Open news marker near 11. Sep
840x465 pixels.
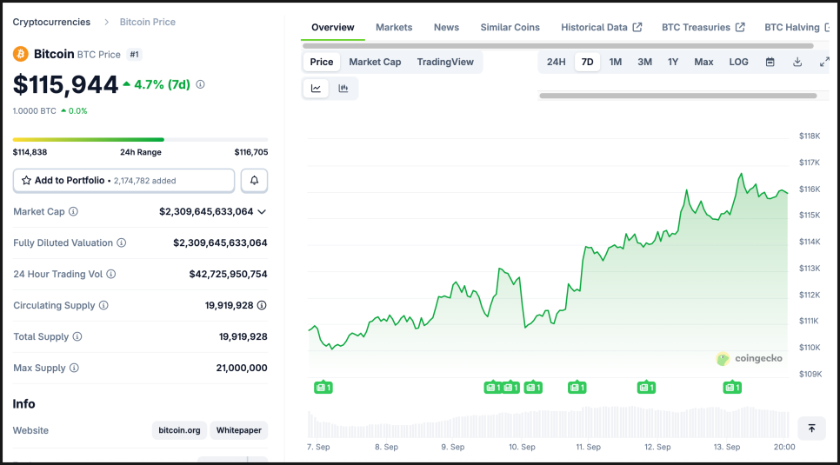pos(577,387)
